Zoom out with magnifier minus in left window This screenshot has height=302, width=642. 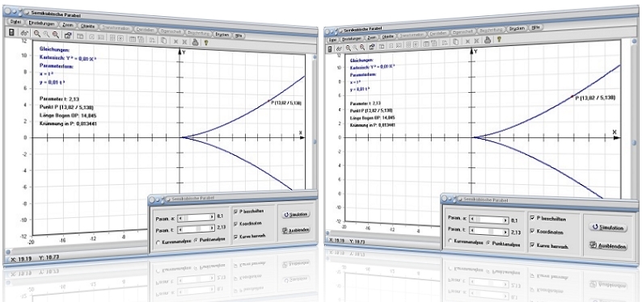coord(55,35)
